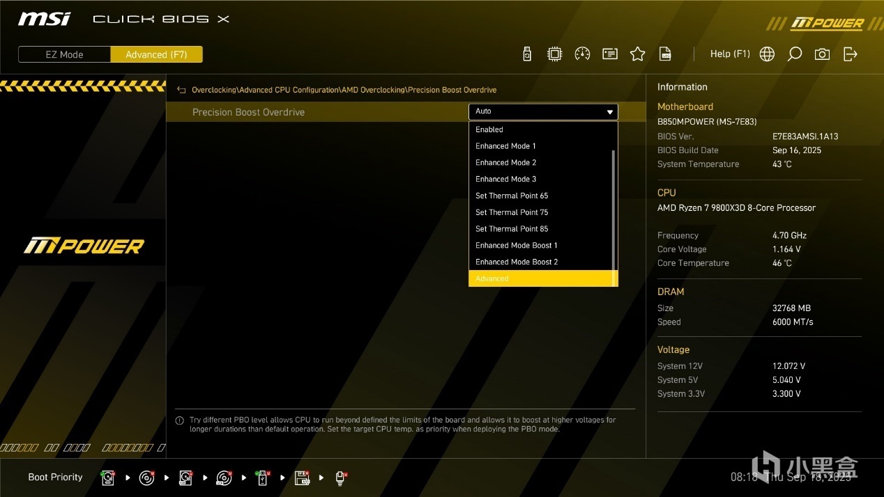Select the network cable boot device icon

click(x=340, y=478)
